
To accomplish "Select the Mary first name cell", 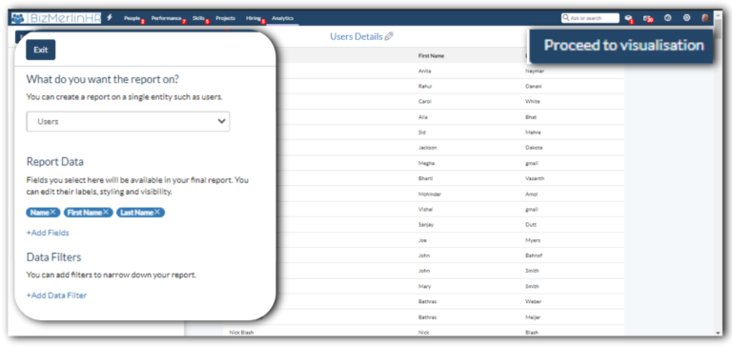I will (x=425, y=286).
